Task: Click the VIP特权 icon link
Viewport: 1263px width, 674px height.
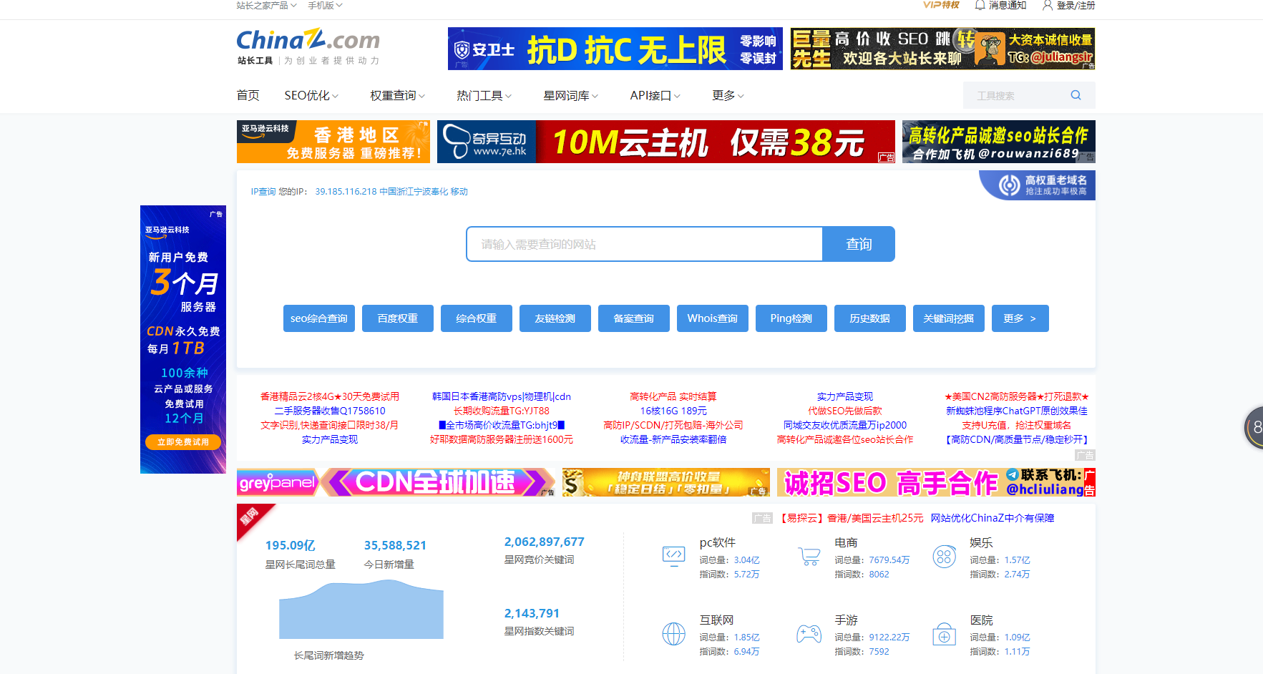Action: pos(941,5)
